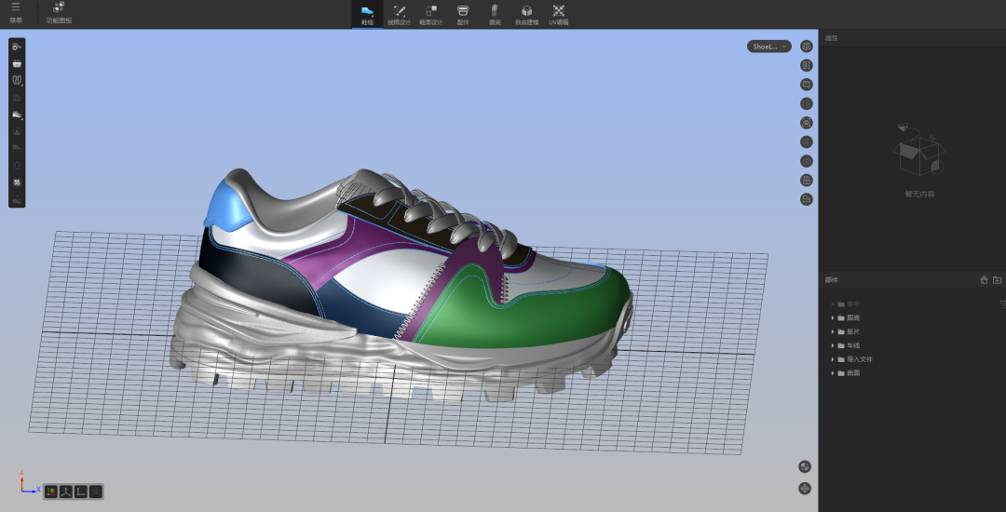Click the new folder icon in 部件 panel
This screenshot has width=1006, height=512.
click(x=997, y=279)
